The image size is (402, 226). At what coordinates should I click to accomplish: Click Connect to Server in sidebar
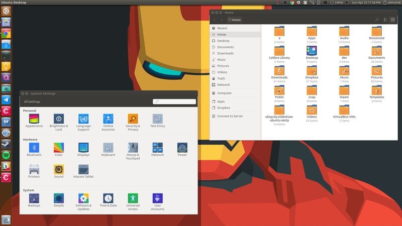[x=235, y=116]
